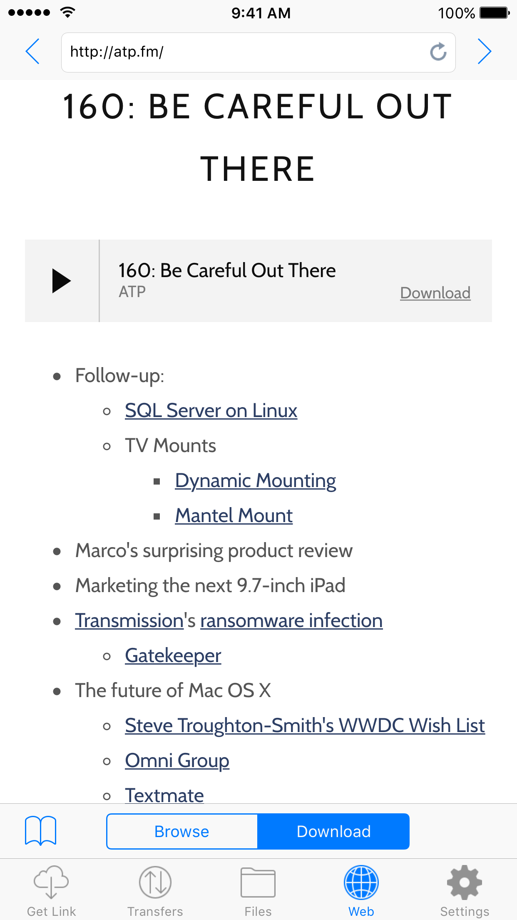
Task: Open the Omni Group link
Action: tap(177, 761)
